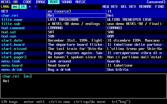This screenshot has height=104, width=167.
Task: Click the Italian 'Il tabellone' cell for menu.board
Action: (x=137, y=65)
